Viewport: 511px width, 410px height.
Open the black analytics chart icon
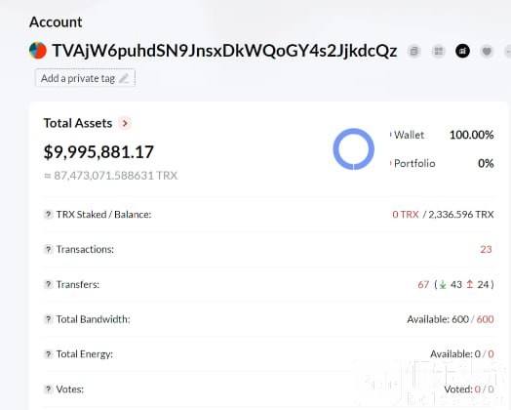click(462, 51)
